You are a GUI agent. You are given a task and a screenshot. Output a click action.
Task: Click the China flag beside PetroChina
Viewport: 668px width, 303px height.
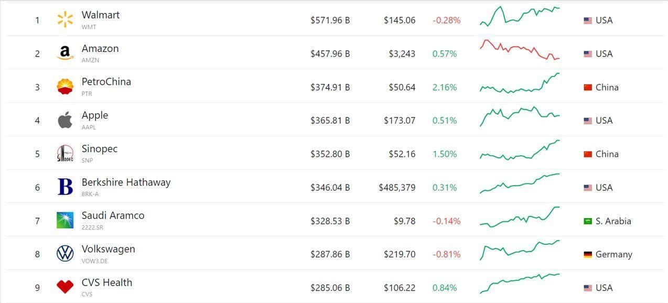(x=588, y=87)
